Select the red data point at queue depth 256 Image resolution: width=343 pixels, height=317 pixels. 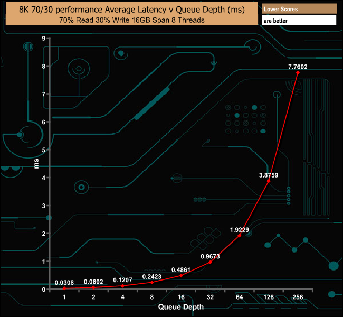click(298, 72)
